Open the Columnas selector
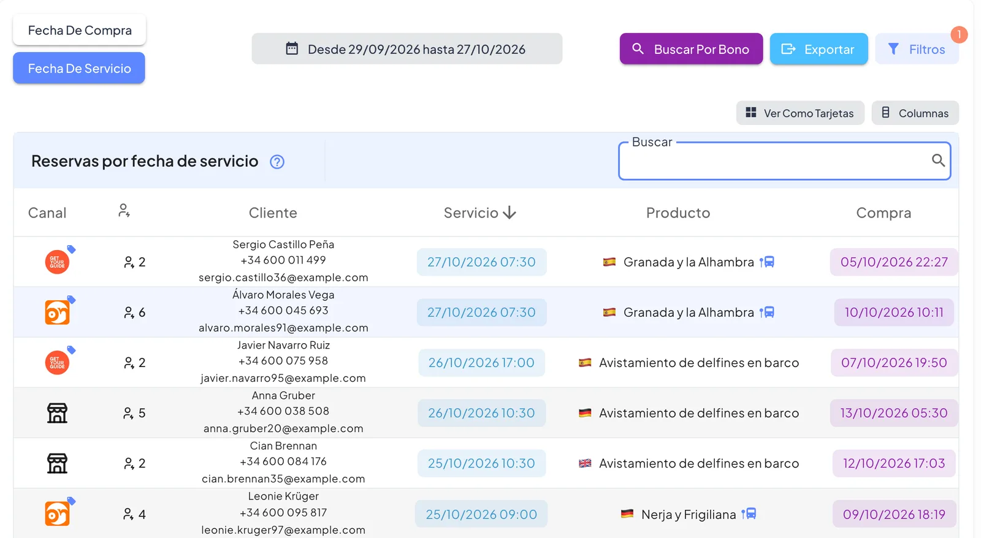 (x=915, y=113)
